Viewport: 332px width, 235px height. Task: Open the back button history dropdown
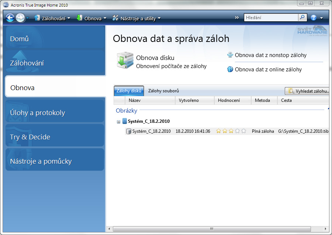pyautogui.click(x=27, y=17)
